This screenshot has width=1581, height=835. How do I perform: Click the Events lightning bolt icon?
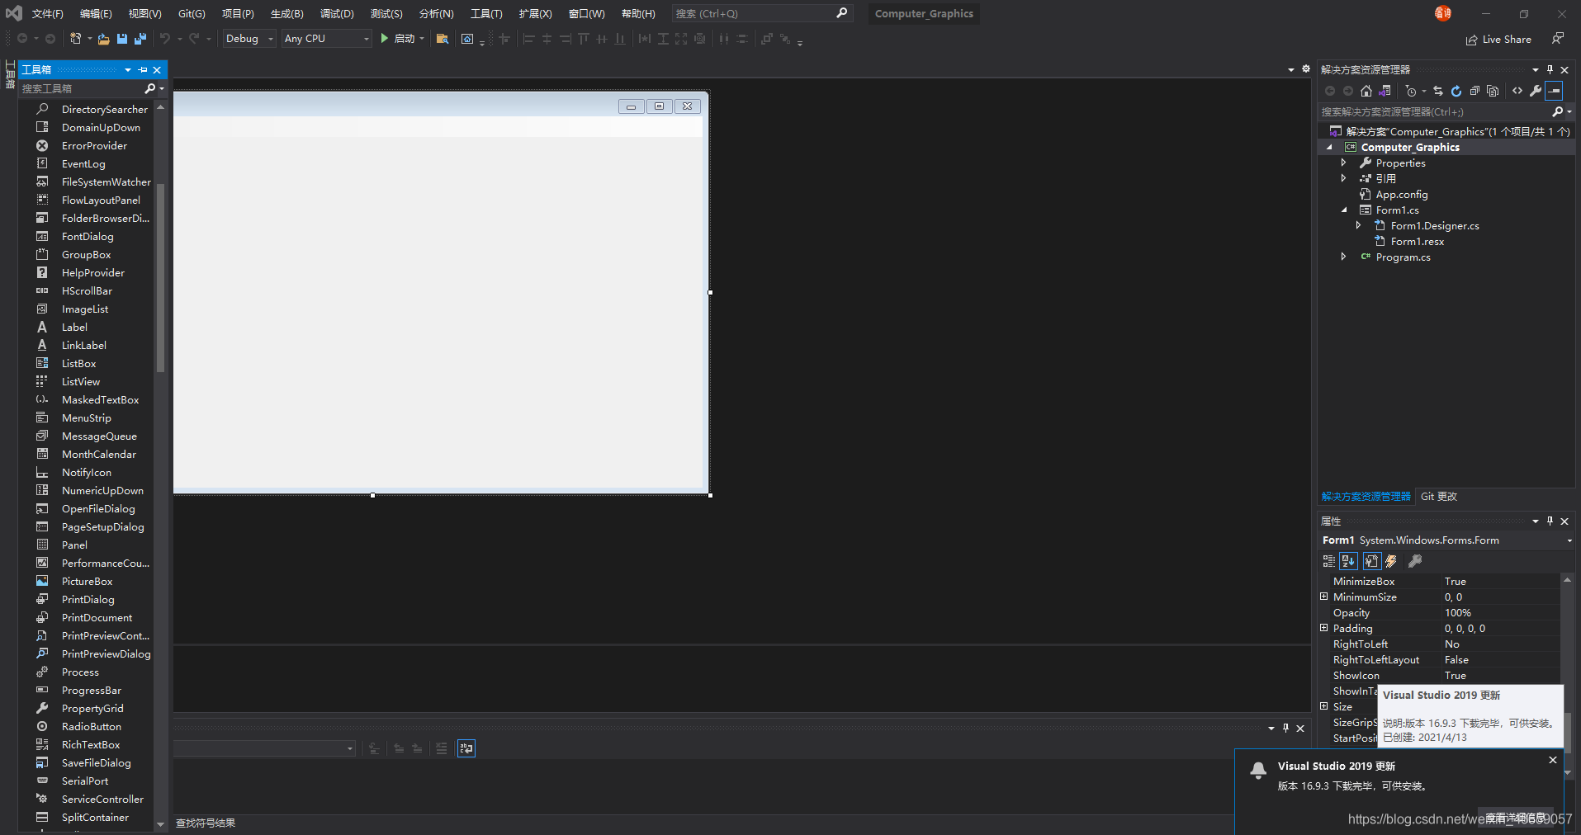[1391, 561]
